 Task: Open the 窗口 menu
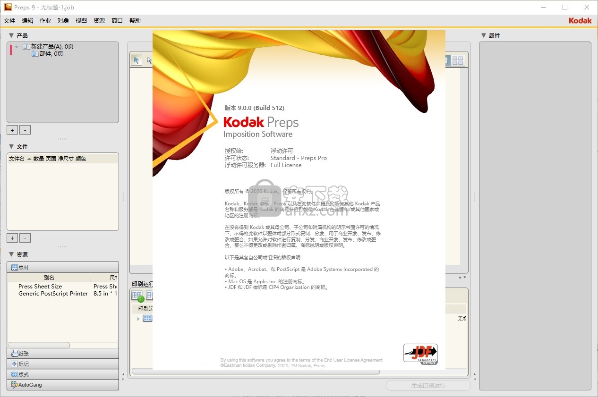tap(117, 21)
